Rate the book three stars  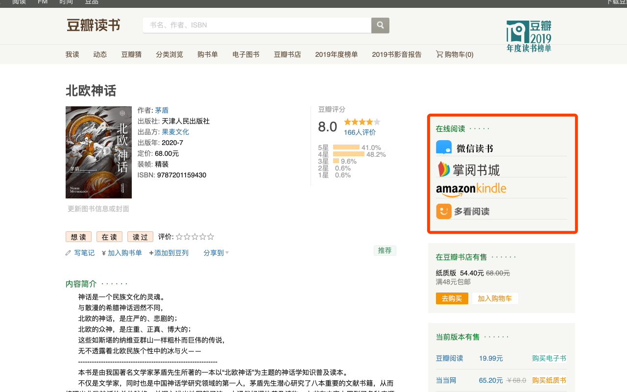pyautogui.click(x=195, y=237)
